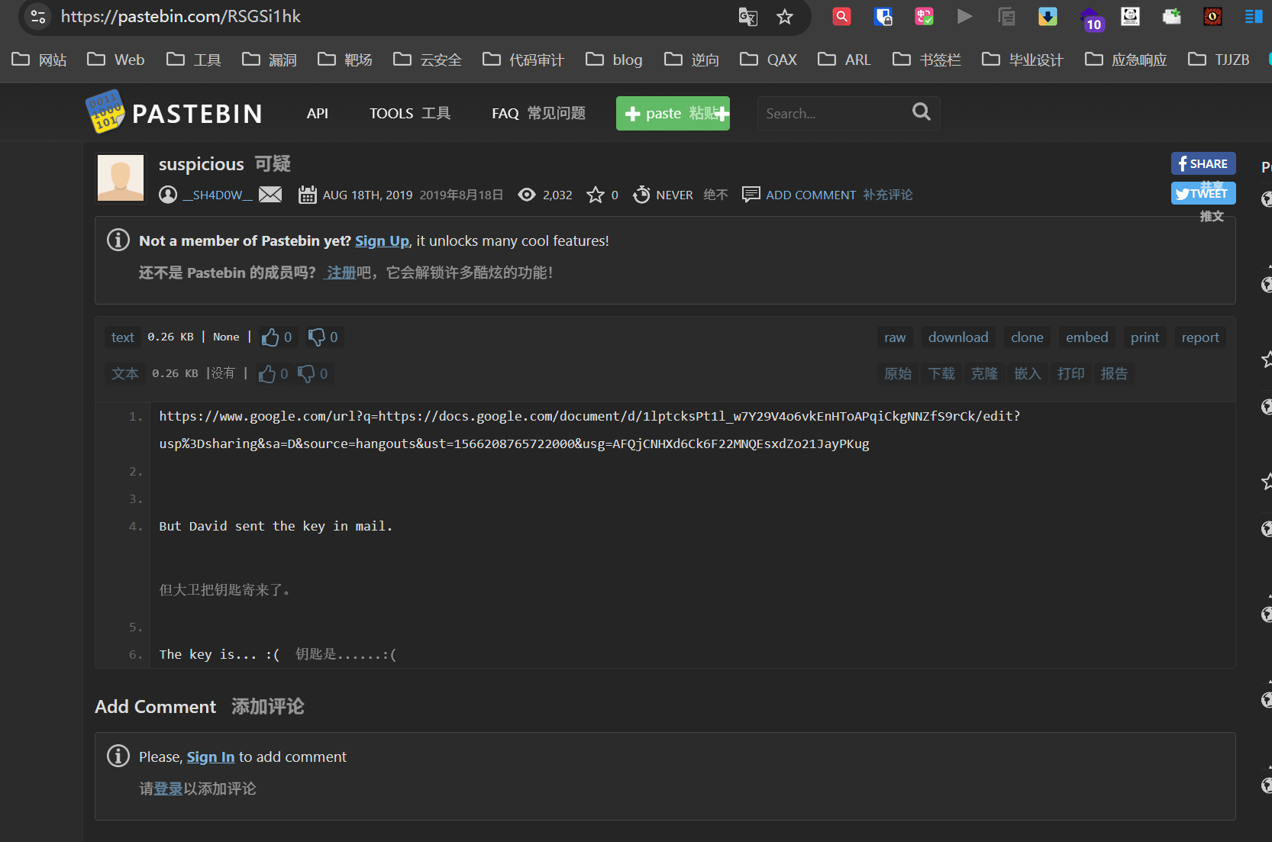Screen dimensions: 1272x842
Task: Open the API menu item
Action: point(318,114)
